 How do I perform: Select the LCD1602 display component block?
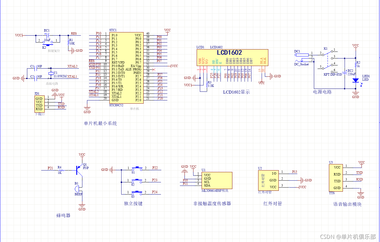point(232,58)
